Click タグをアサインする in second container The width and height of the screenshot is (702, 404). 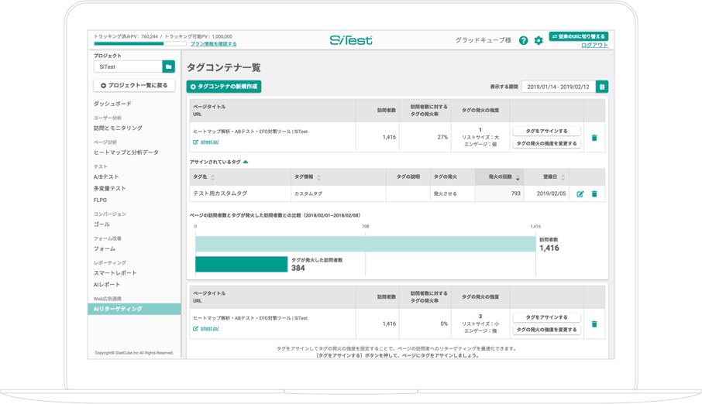tap(547, 317)
